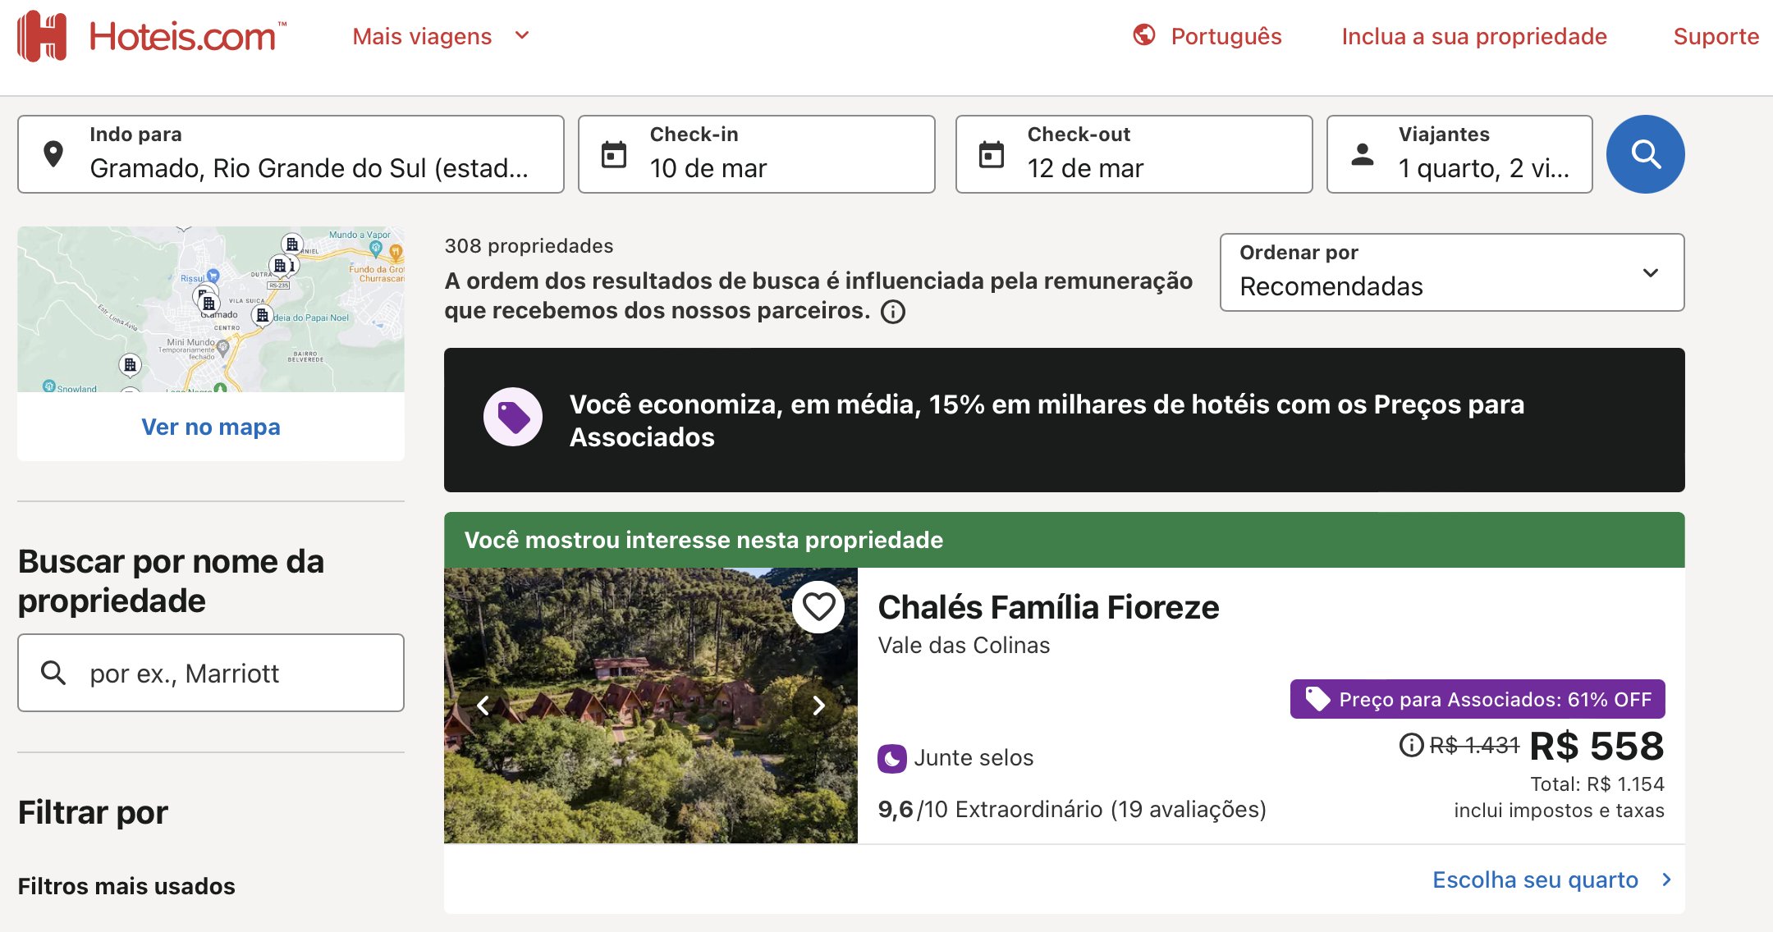Viewport: 1773px width, 932px height.
Task: Open the Ordenar por dropdown
Action: click(x=1452, y=272)
